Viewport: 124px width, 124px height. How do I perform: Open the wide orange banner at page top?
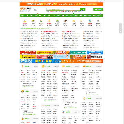click(x=61, y=4)
